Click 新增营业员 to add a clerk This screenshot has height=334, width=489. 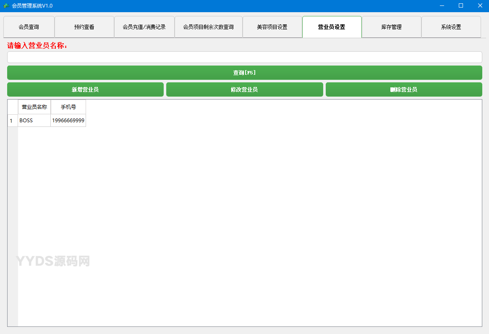click(x=85, y=89)
